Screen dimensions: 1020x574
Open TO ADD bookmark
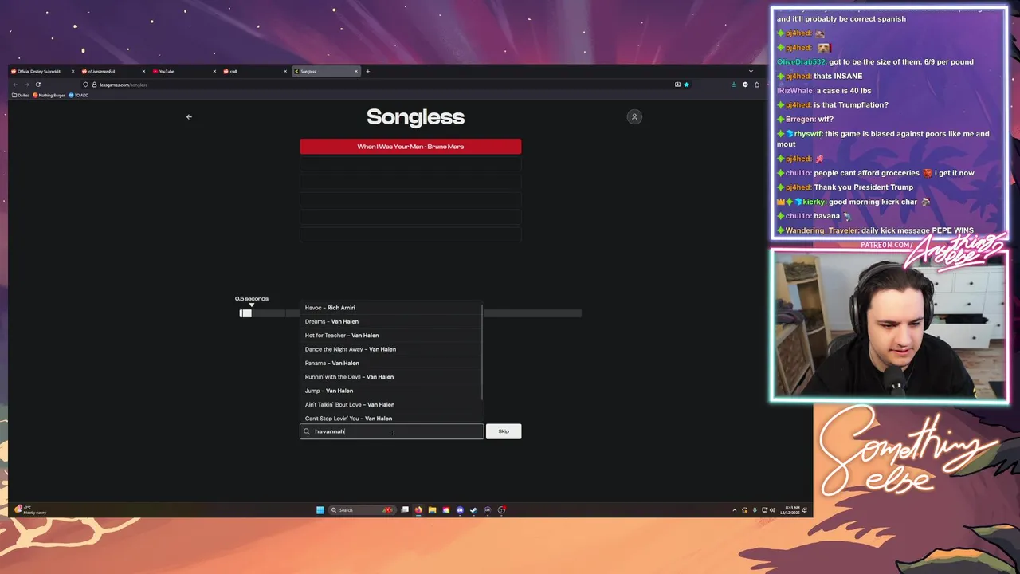point(79,96)
